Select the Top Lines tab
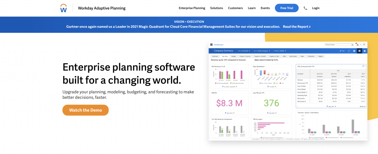378x154 pixels. (225, 56)
